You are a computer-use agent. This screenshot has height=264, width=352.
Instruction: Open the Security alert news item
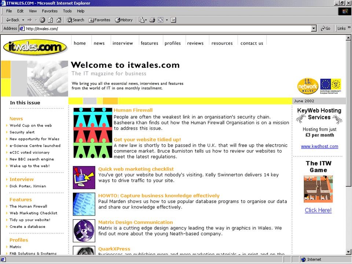22,132
